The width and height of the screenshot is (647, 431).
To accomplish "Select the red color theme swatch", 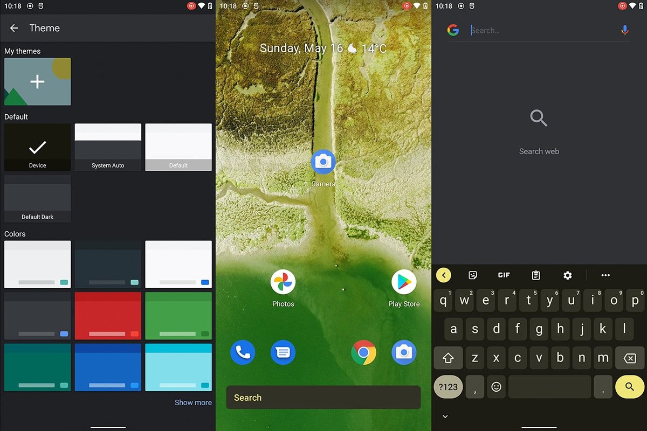I will pyautogui.click(x=108, y=316).
